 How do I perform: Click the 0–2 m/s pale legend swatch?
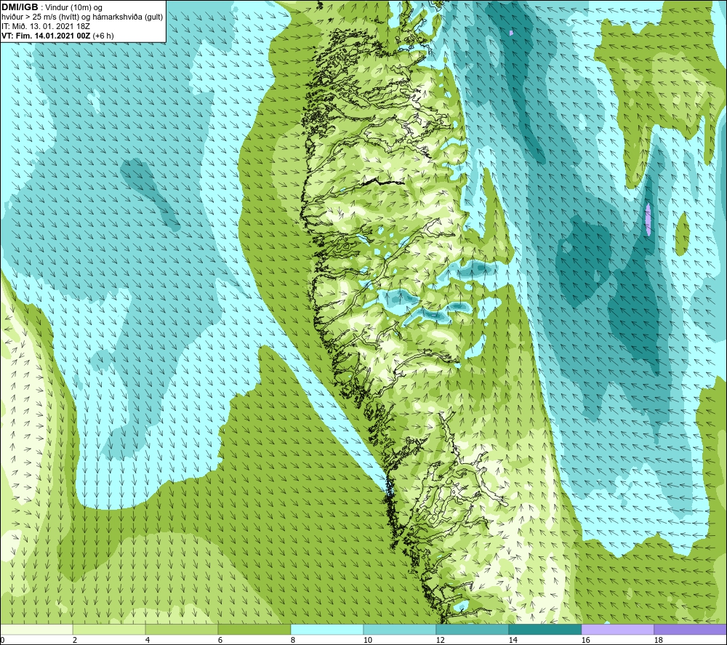[36, 629]
